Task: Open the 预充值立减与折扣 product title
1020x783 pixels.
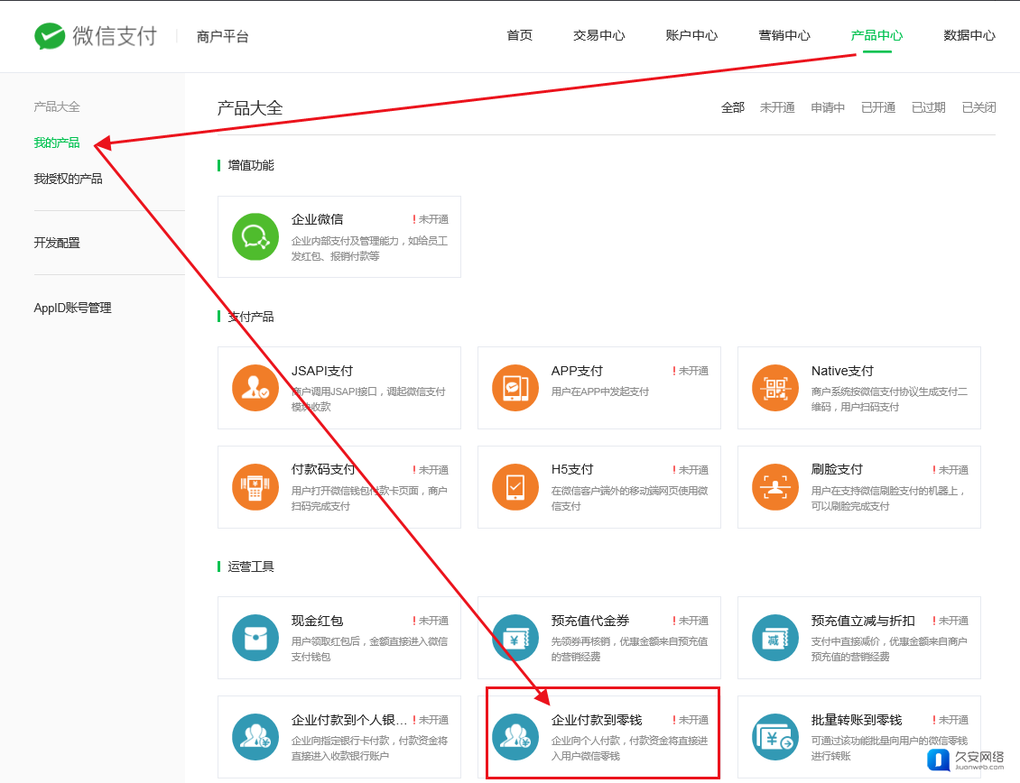Action: click(x=863, y=621)
